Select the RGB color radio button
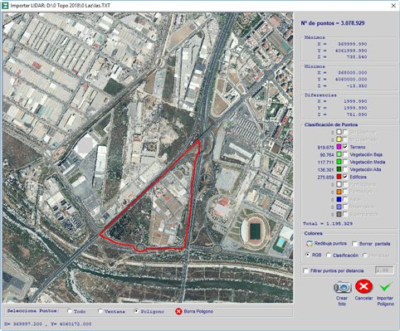 [x=308, y=255]
